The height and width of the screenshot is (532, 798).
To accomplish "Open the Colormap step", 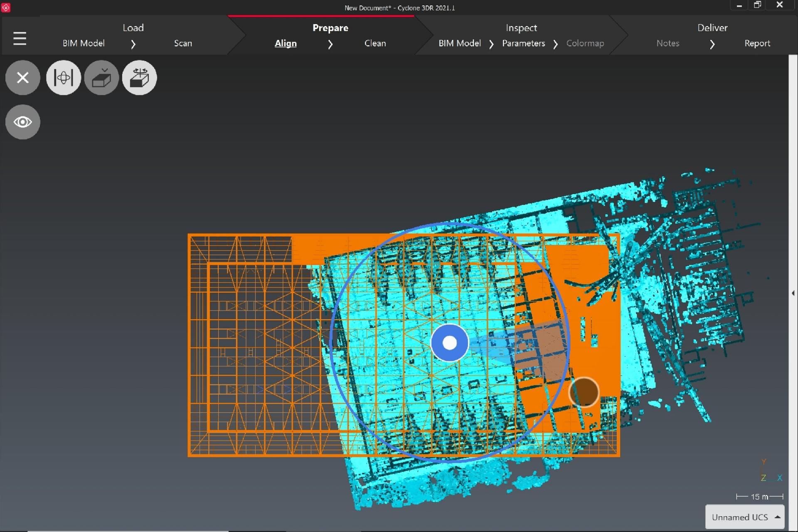I will point(585,43).
